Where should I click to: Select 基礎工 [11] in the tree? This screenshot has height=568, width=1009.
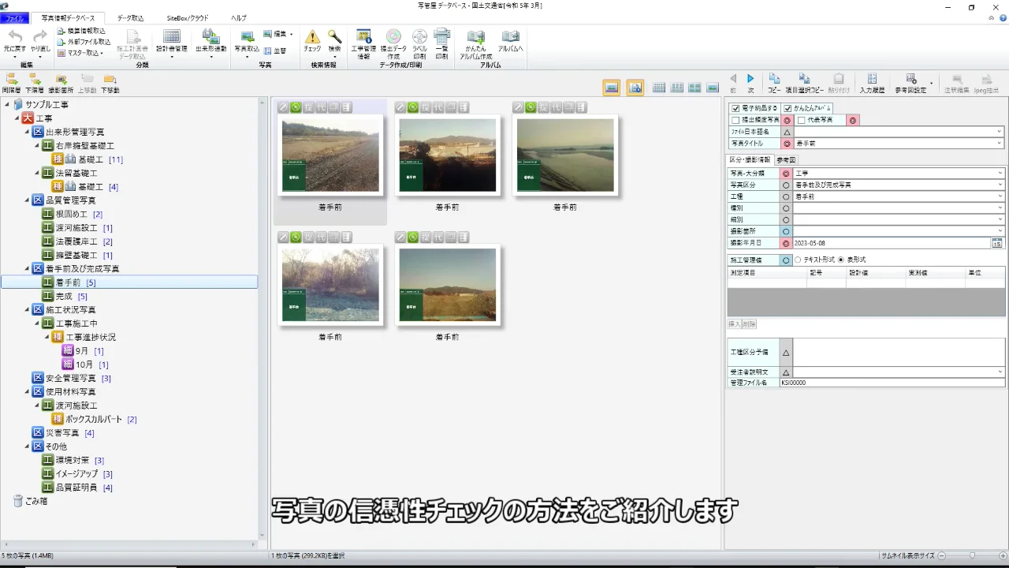(88, 159)
